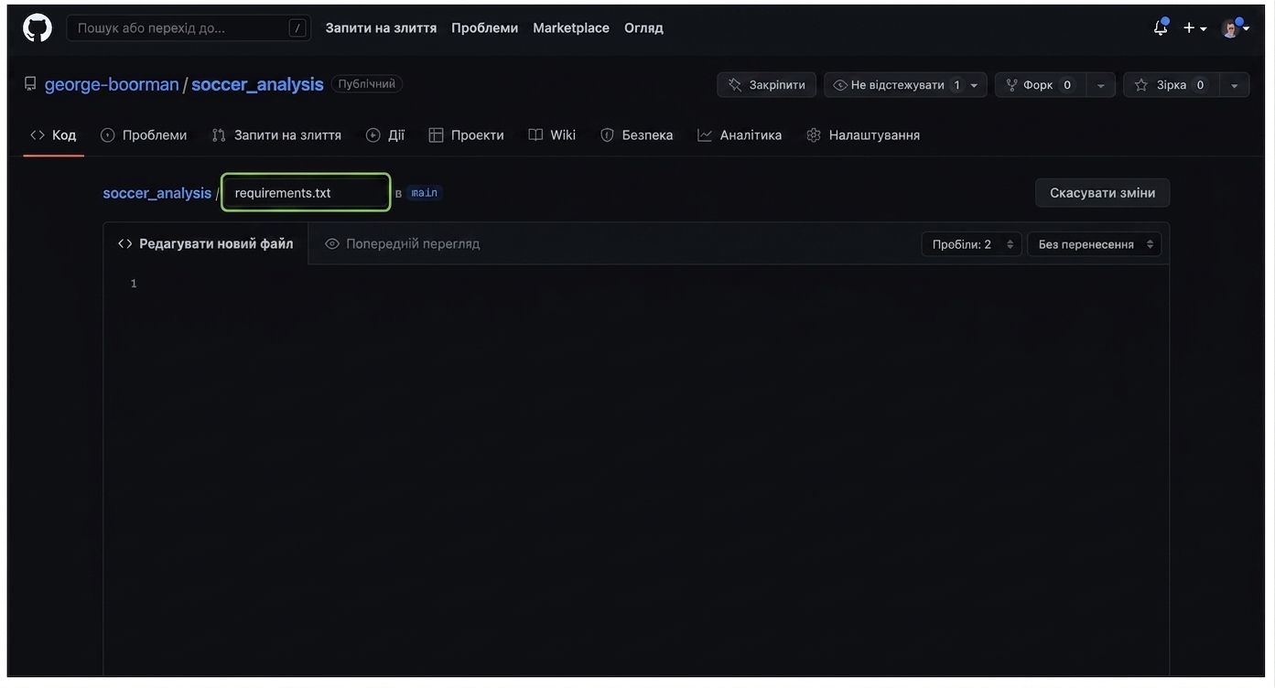Go to Marketplace

point(571,28)
